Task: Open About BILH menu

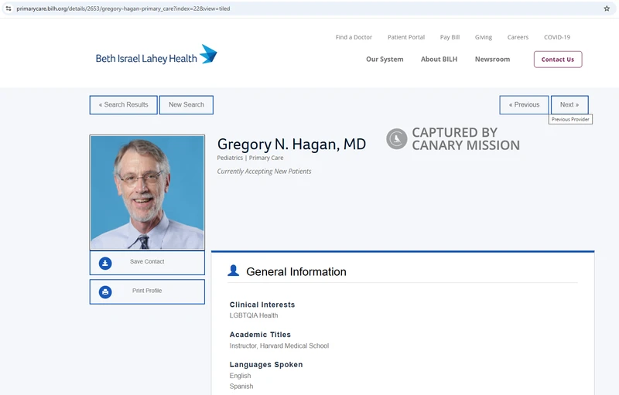Action: tap(439, 59)
